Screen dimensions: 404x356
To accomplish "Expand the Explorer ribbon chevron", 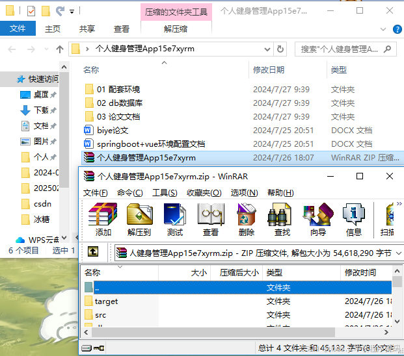I will (x=383, y=29).
